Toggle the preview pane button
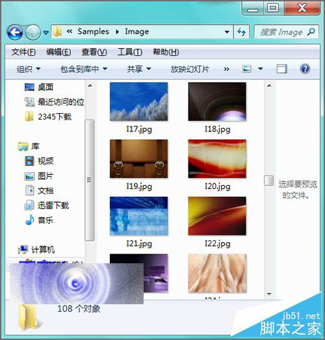325x340 pixels. click(x=282, y=69)
